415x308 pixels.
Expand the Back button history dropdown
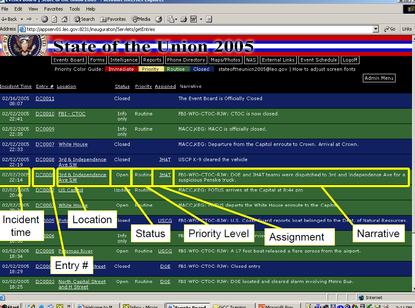[x=21, y=19]
